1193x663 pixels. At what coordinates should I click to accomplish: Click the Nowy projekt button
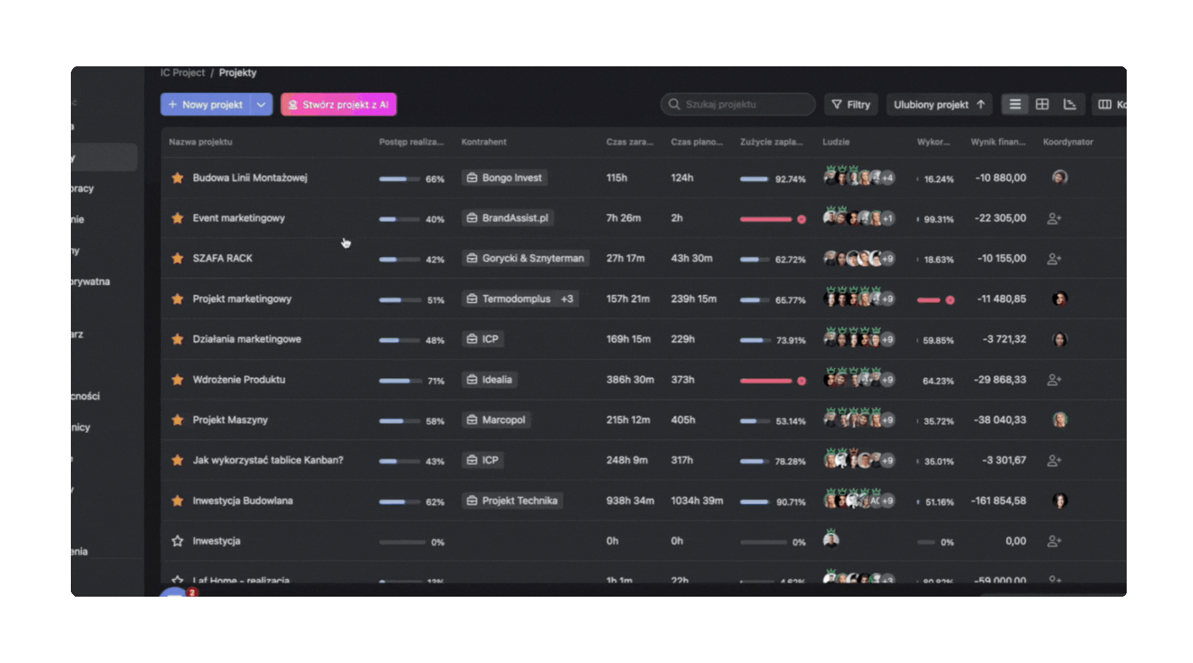tap(205, 105)
